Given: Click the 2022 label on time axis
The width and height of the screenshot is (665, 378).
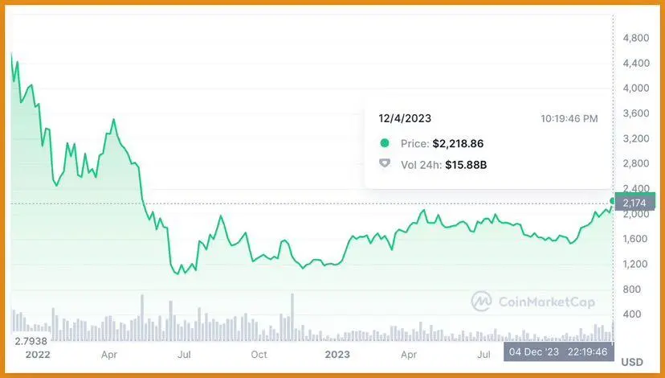Looking at the screenshot, I should (38, 355).
